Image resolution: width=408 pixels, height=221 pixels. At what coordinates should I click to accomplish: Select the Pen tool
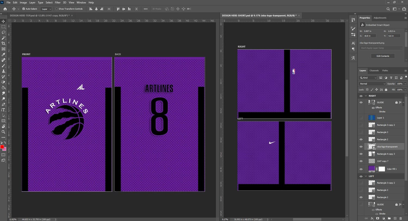coord(4,104)
